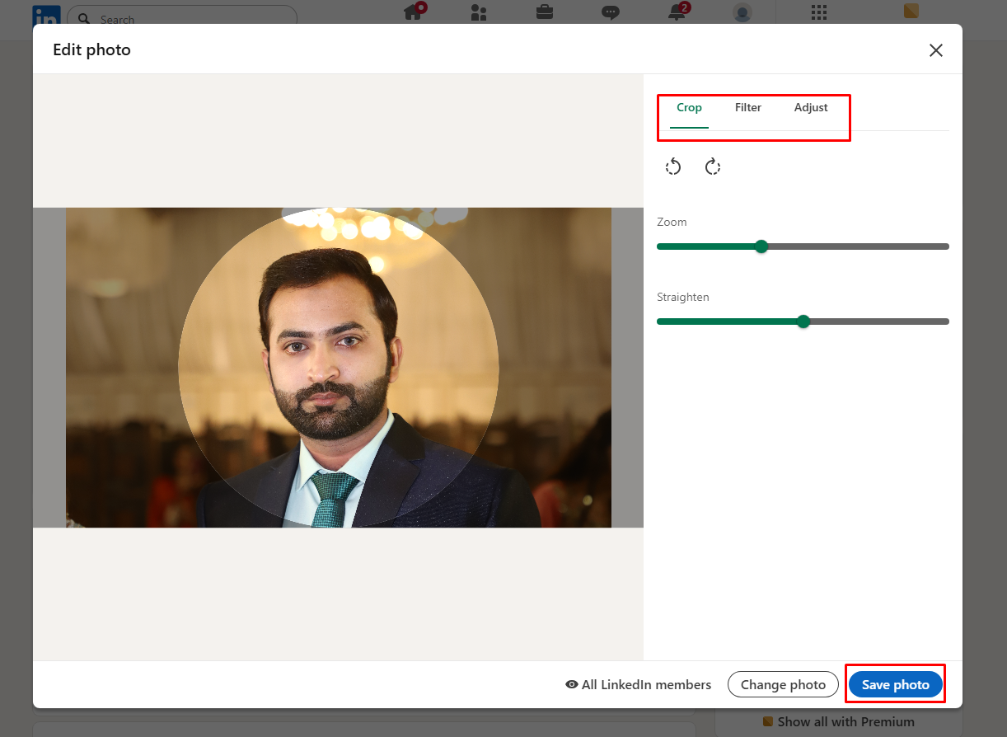Switch to the Crop tab

tap(689, 108)
